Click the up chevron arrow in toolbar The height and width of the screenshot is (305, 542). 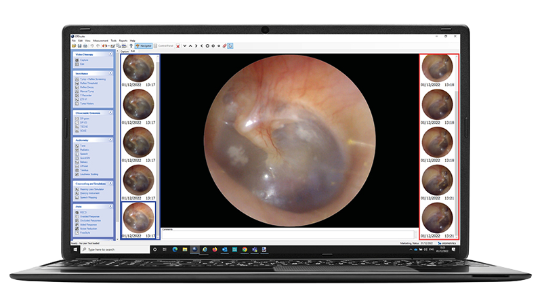192,46
